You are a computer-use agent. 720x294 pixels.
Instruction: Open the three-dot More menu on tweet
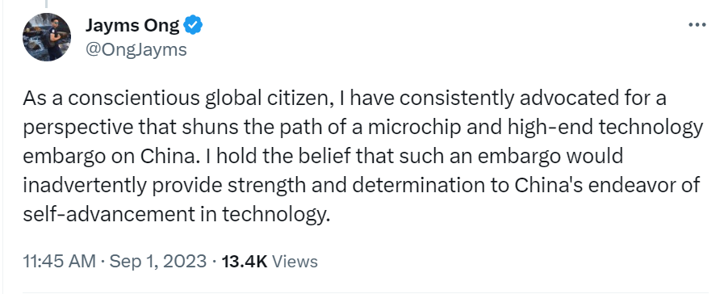click(697, 25)
